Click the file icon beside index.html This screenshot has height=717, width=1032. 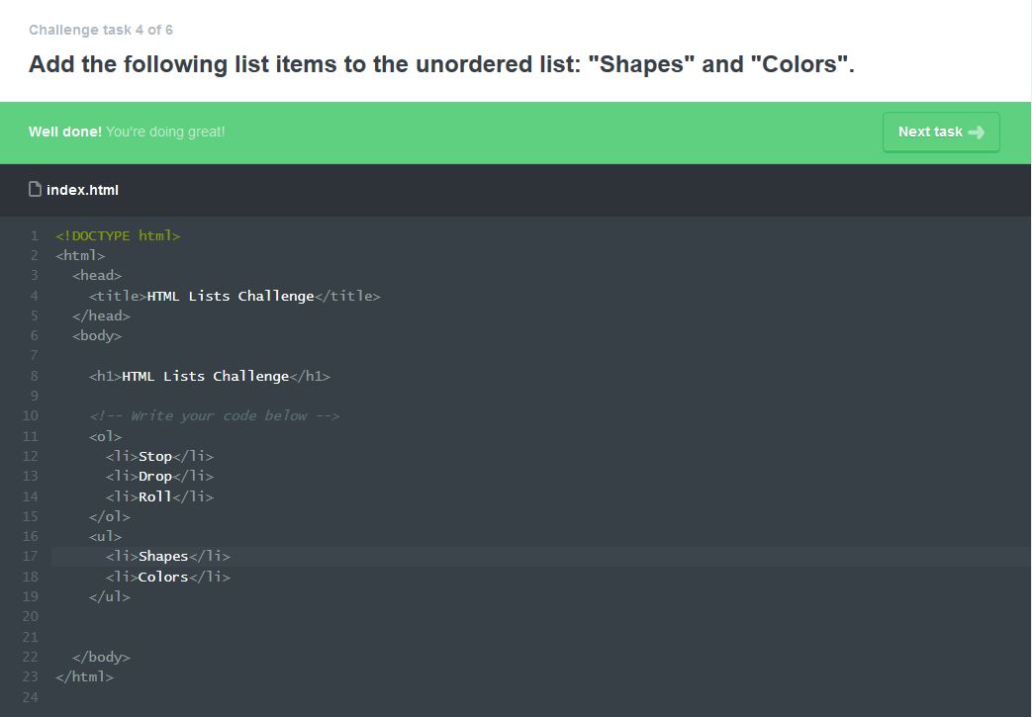(36, 189)
